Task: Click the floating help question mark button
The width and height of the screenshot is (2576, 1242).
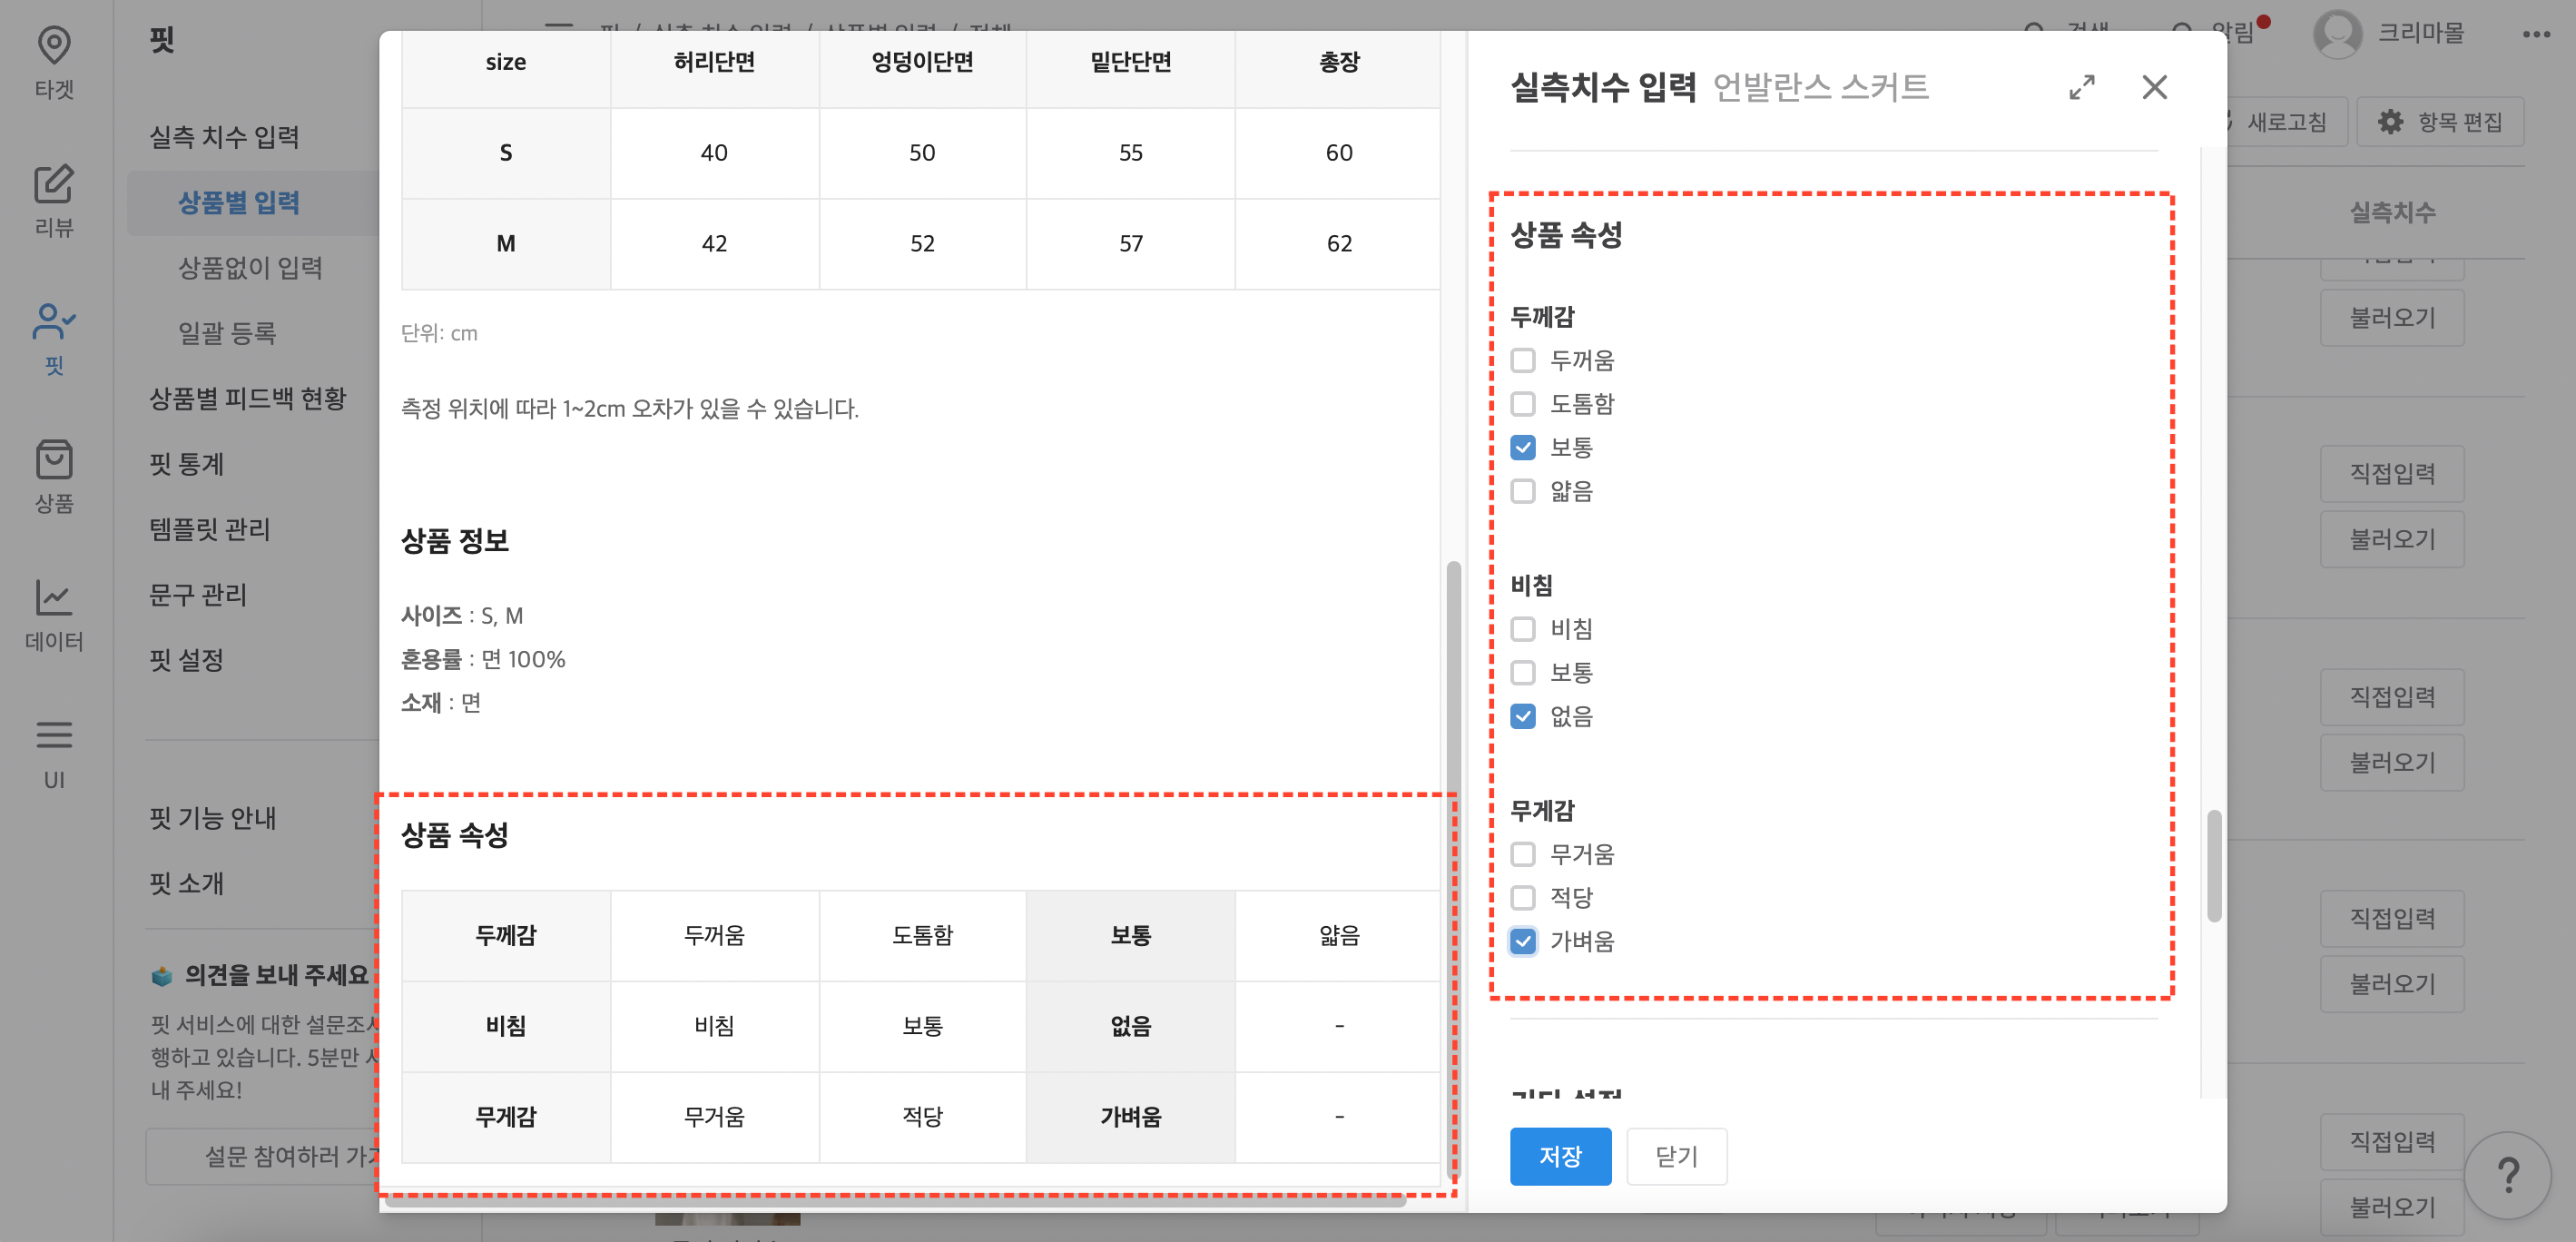Action: pos(2510,1176)
